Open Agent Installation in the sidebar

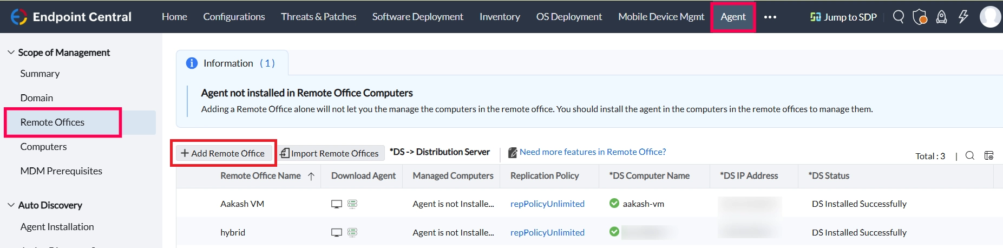click(57, 227)
